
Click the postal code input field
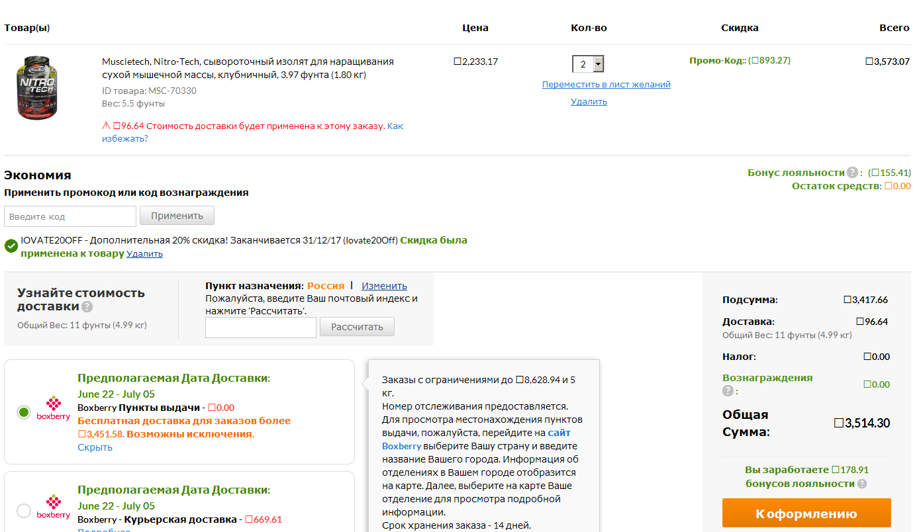[x=260, y=328]
